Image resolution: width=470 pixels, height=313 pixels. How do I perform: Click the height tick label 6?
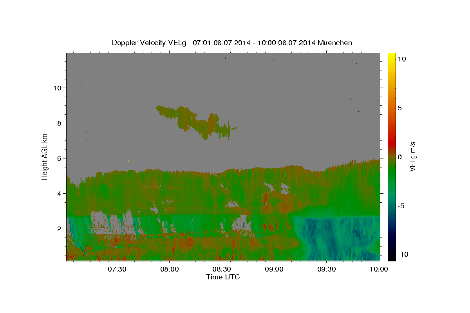[59, 158]
